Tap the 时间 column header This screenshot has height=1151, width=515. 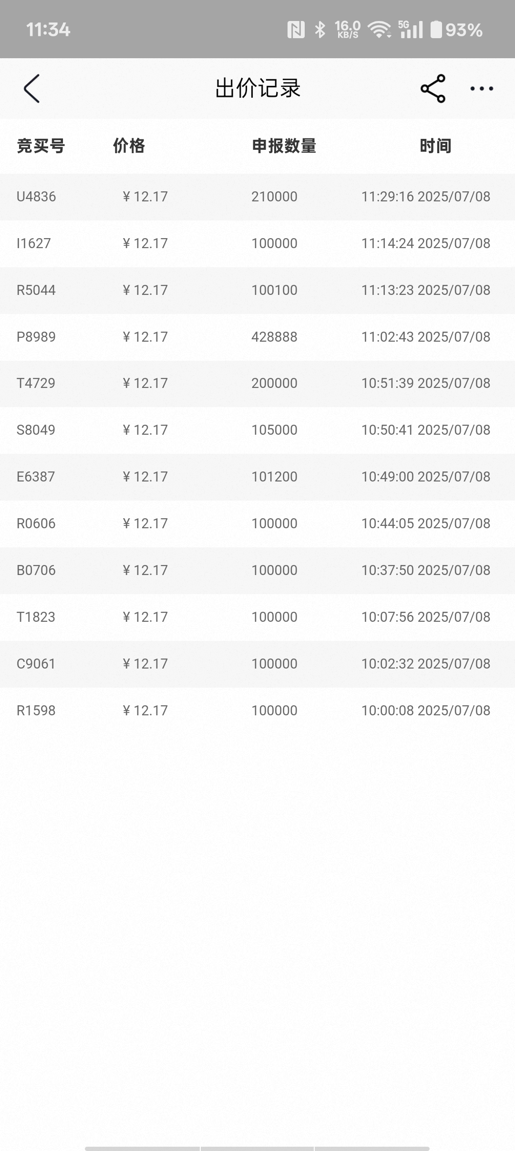coord(435,146)
